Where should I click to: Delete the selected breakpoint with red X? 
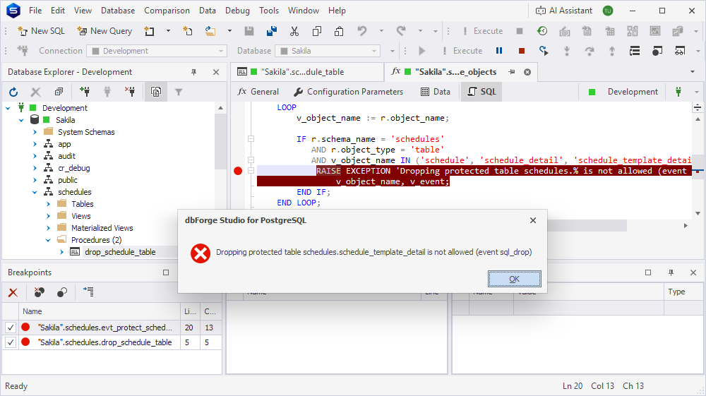coord(13,292)
